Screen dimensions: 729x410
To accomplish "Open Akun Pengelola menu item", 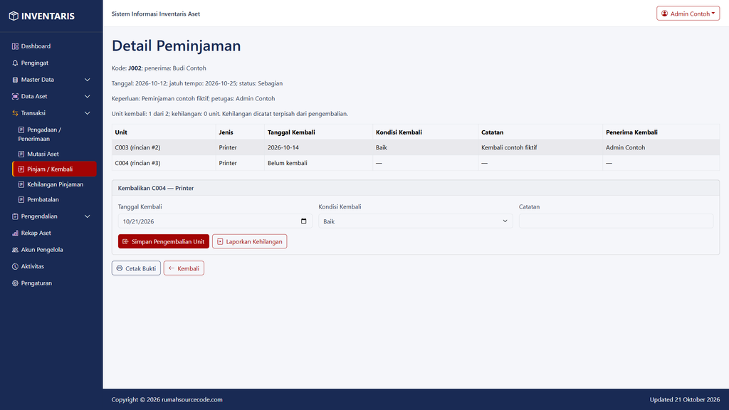I will (54, 250).
